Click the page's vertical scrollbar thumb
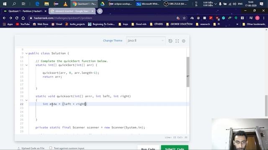 pos(266,105)
